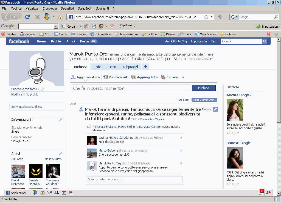The width and height of the screenshot is (281, 203).
Task: Edit the Amici box with its pencil icon
Action: click(x=61, y=153)
